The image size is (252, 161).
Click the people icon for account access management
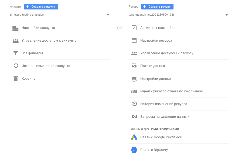15,41
